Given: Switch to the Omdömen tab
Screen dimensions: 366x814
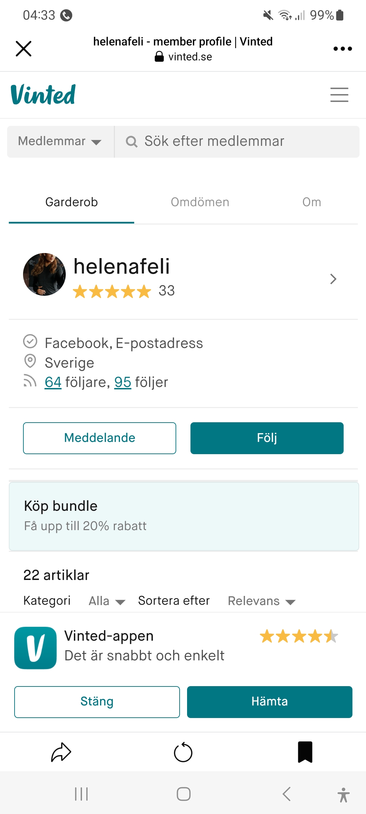Looking at the screenshot, I should click(x=200, y=202).
